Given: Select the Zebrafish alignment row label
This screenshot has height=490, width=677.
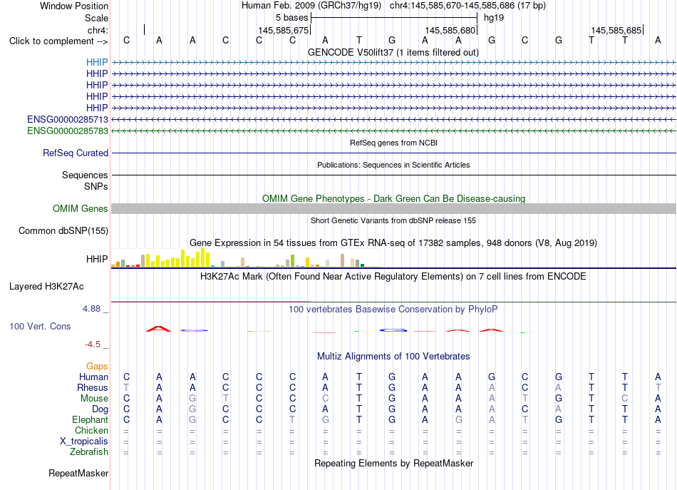Looking at the screenshot, I should 89,452.
